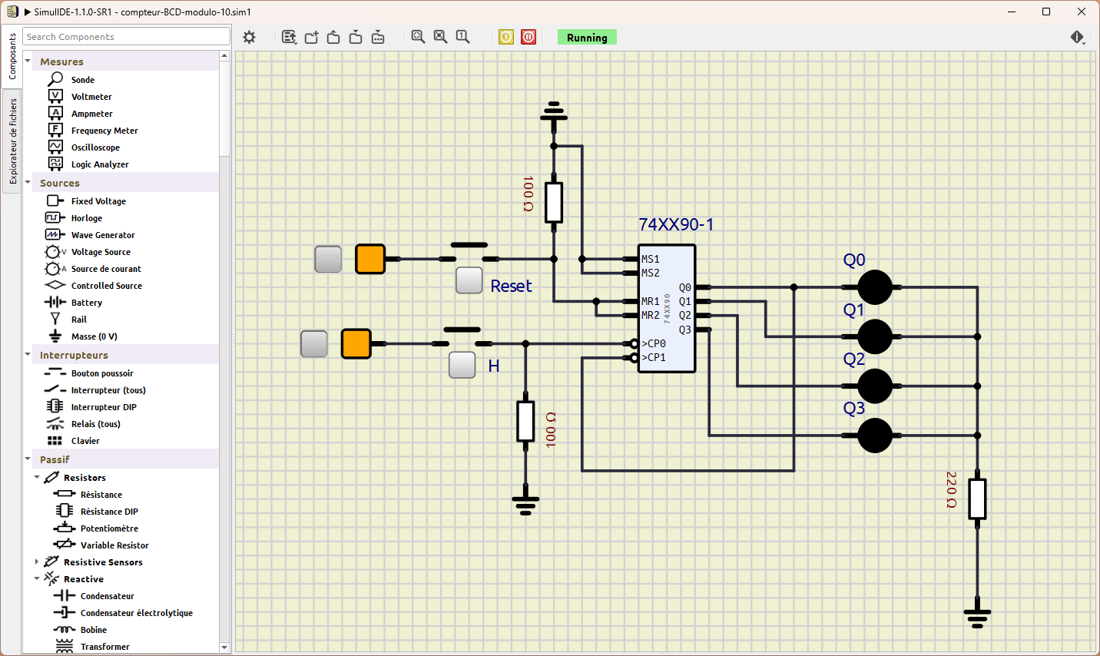Open the circuit list menu icon

289,37
